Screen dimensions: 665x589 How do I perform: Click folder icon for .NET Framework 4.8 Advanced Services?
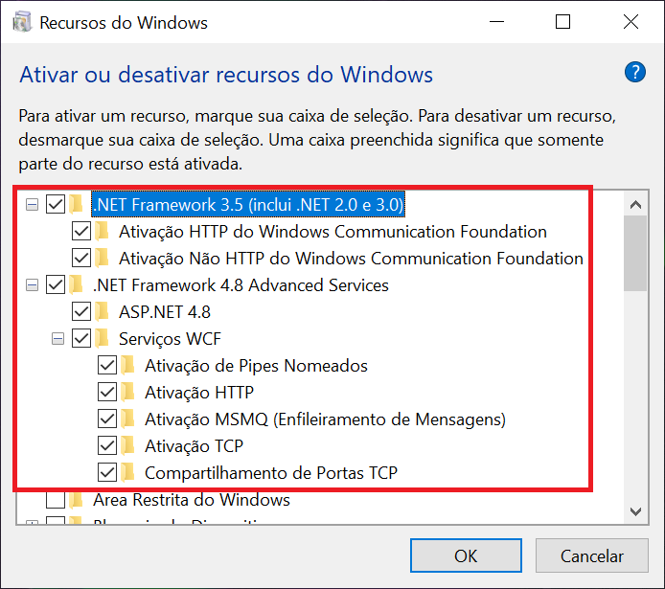pyautogui.click(x=77, y=284)
